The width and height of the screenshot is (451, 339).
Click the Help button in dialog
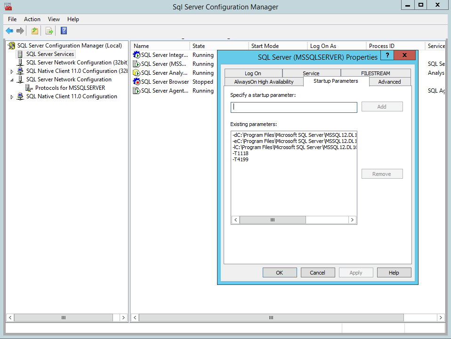pyautogui.click(x=394, y=273)
